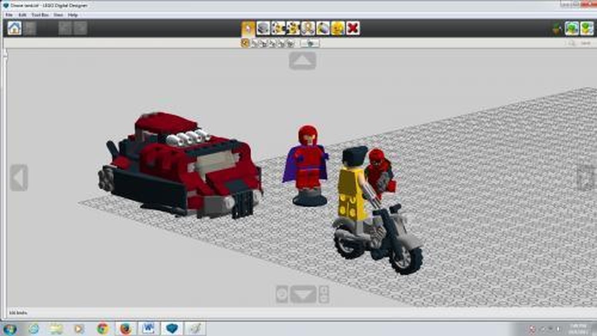The image size is (597, 336).
Task: Open the Help menu
Action: pos(73,16)
